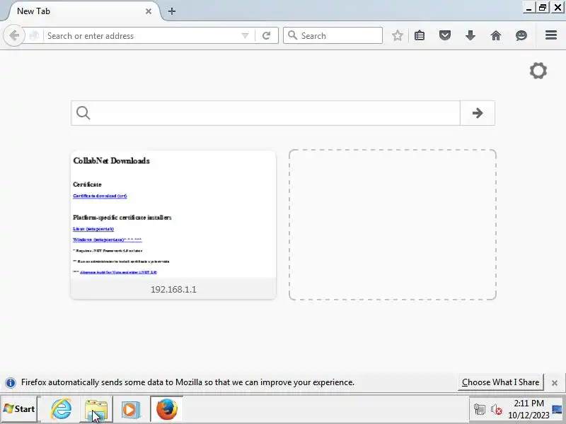566x424 pixels.
Task: Click the Choose What I Share button
Action: pos(501,382)
